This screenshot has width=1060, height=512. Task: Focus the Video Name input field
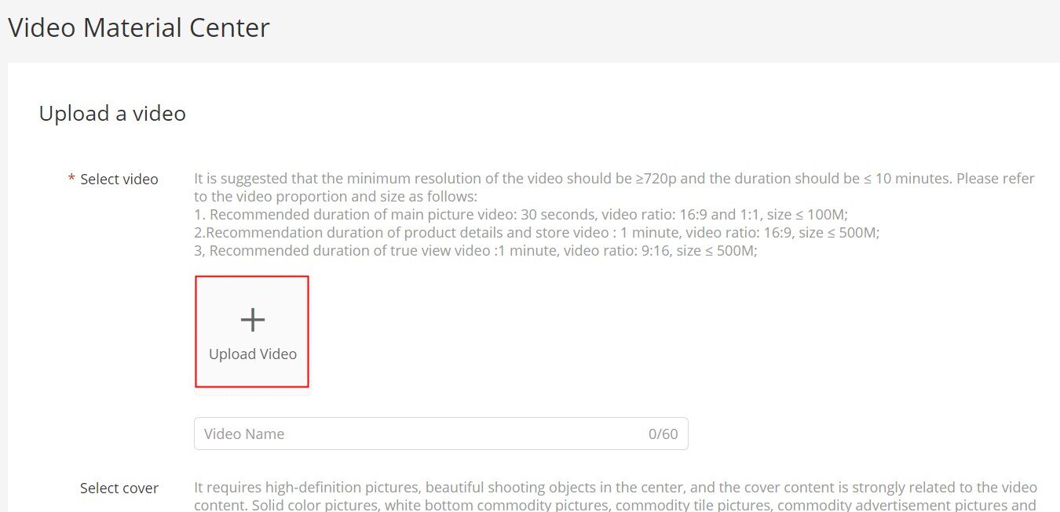click(x=440, y=434)
